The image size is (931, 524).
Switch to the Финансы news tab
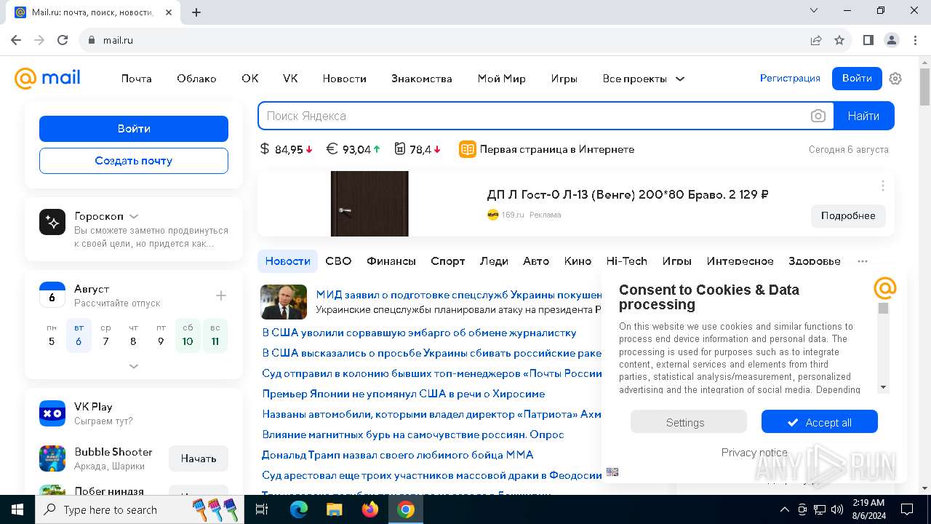click(391, 261)
